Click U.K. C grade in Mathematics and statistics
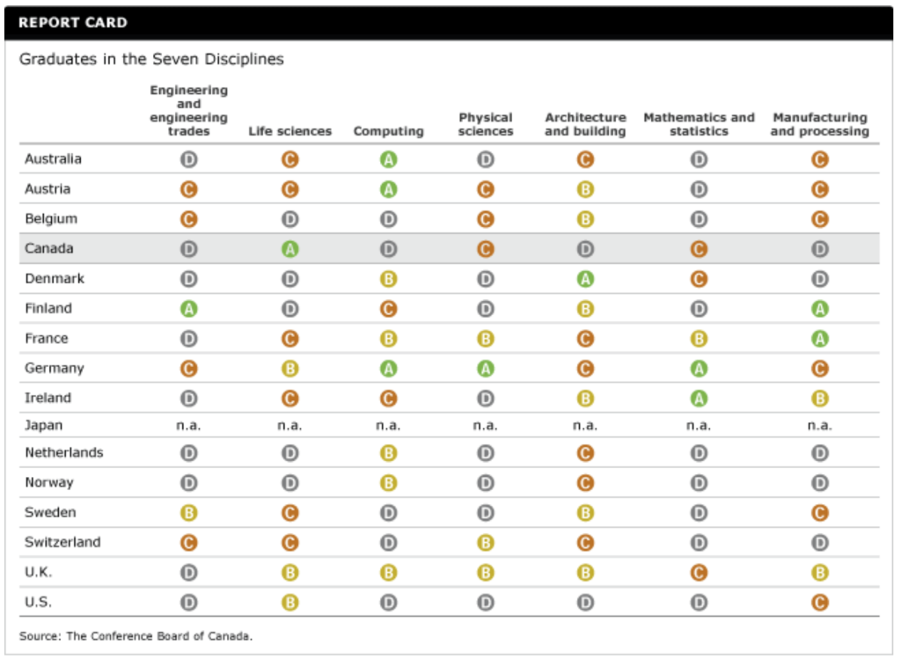 tap(699, 573)
